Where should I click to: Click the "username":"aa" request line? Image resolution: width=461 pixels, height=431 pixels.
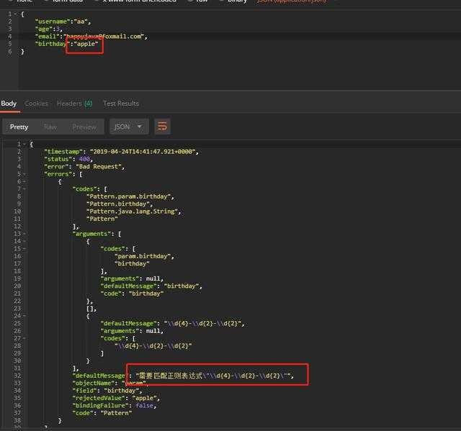(x=63, y=22)
